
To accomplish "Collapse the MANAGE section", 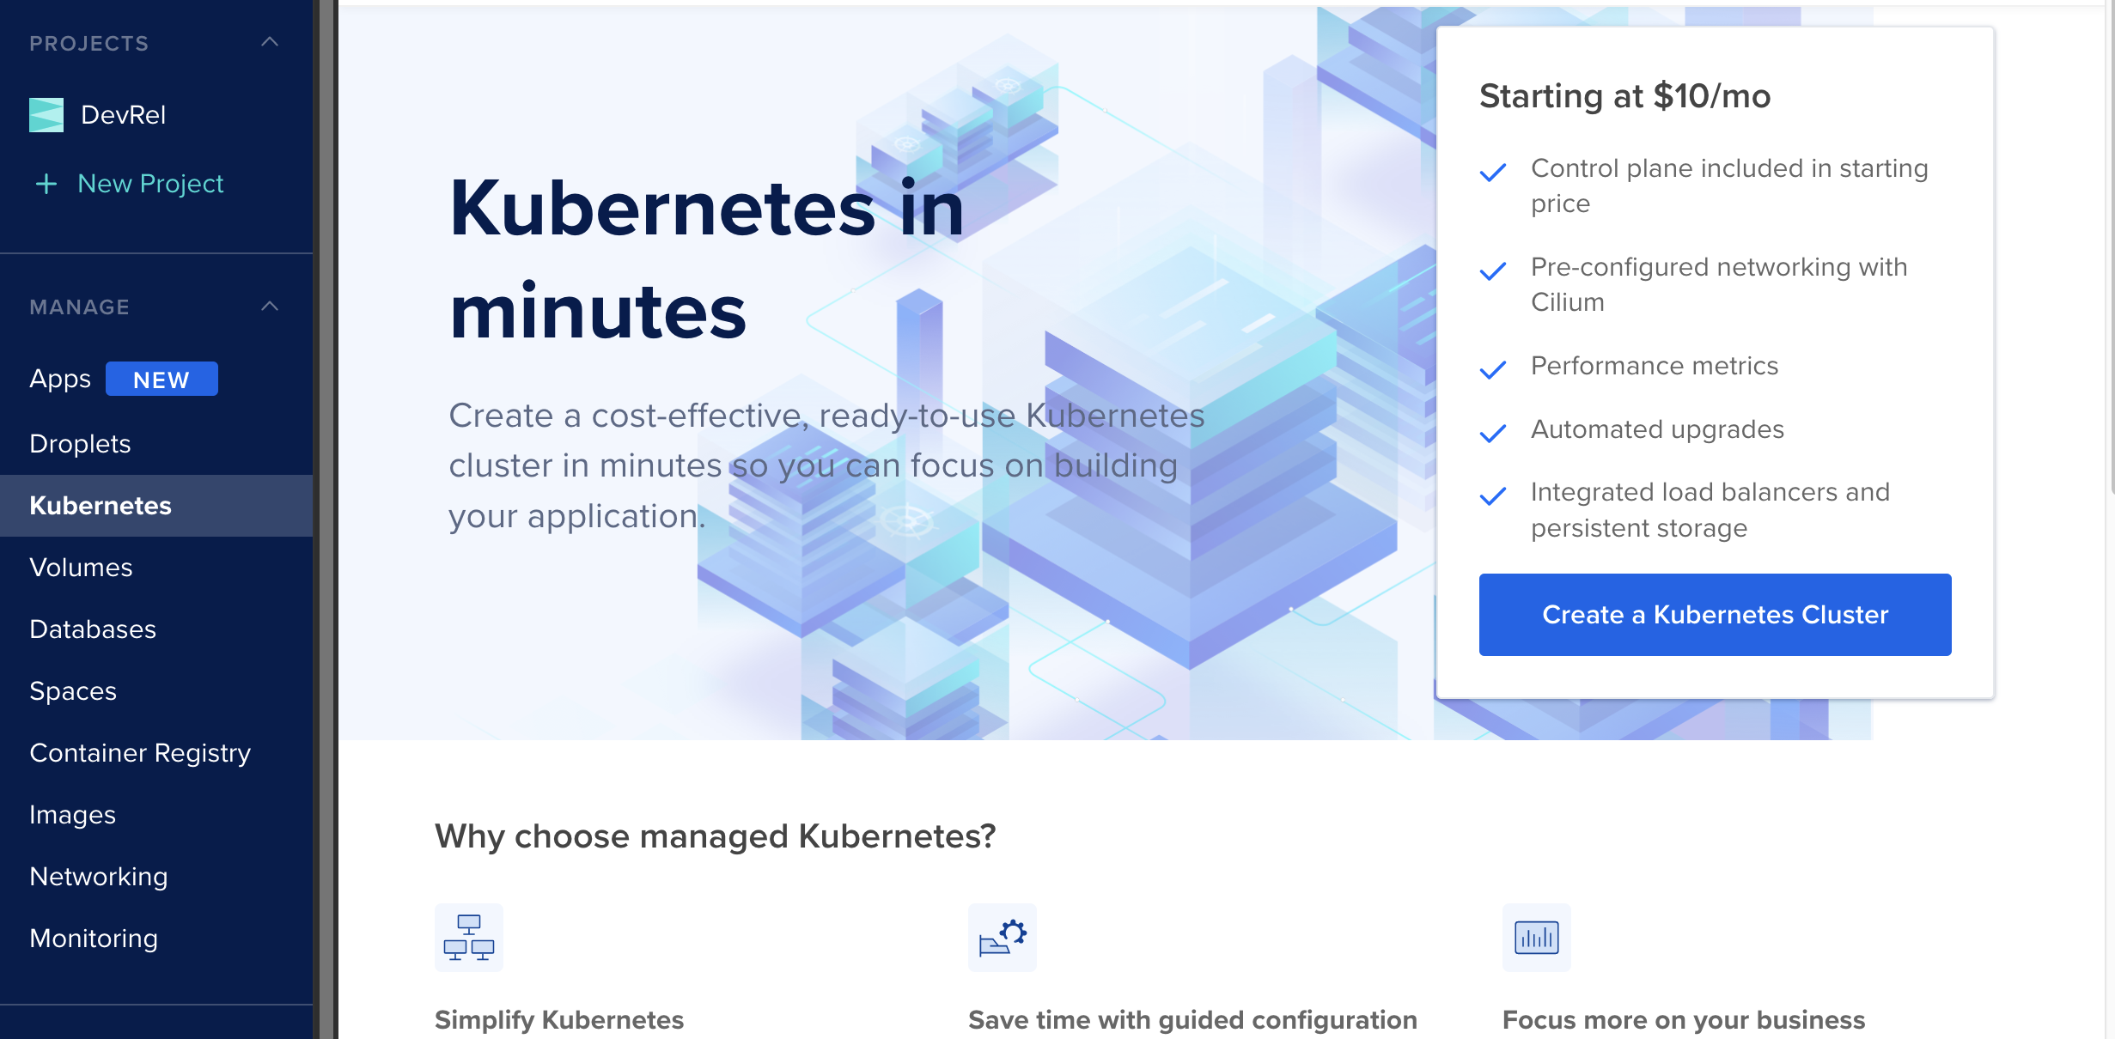I will [270, 306].
